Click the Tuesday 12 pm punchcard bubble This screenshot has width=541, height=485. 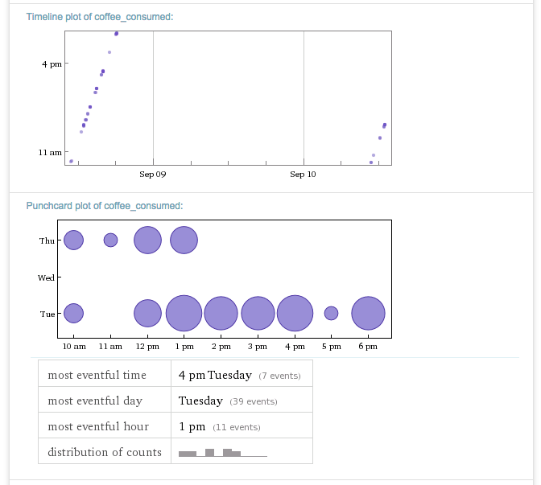pyautogui.click(x=147, y=314)
